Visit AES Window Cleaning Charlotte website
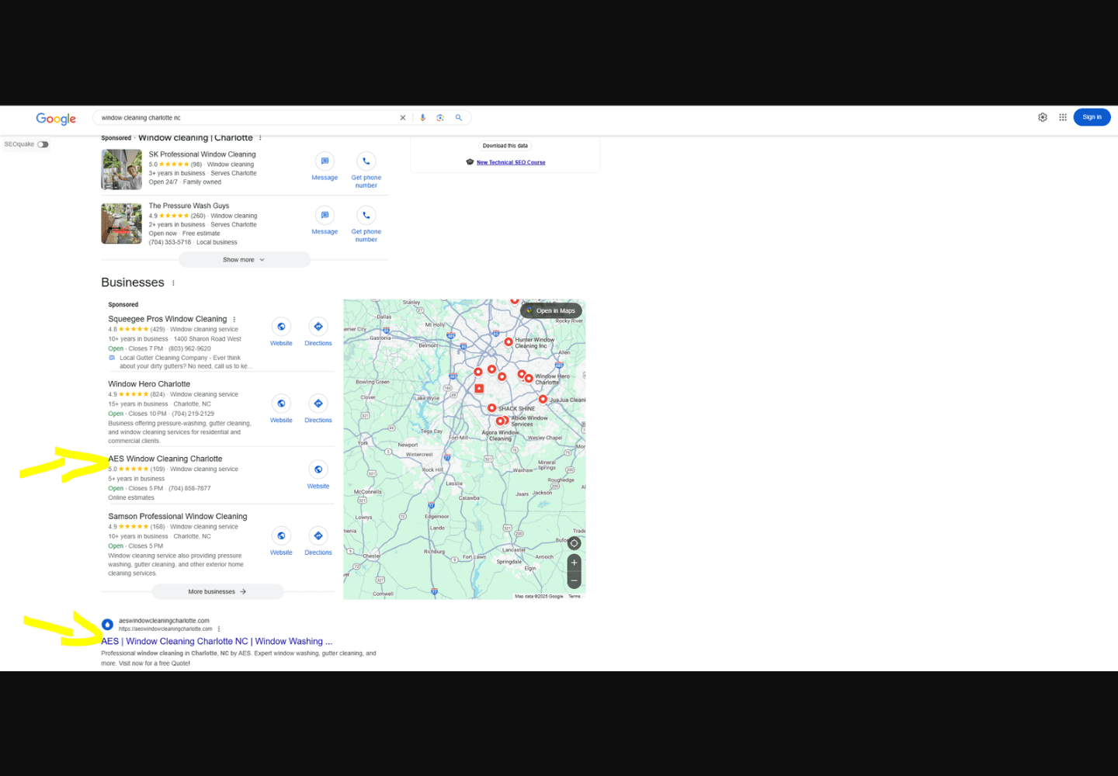The height and width of the screenshot is (776, 1118). point(318,475)
